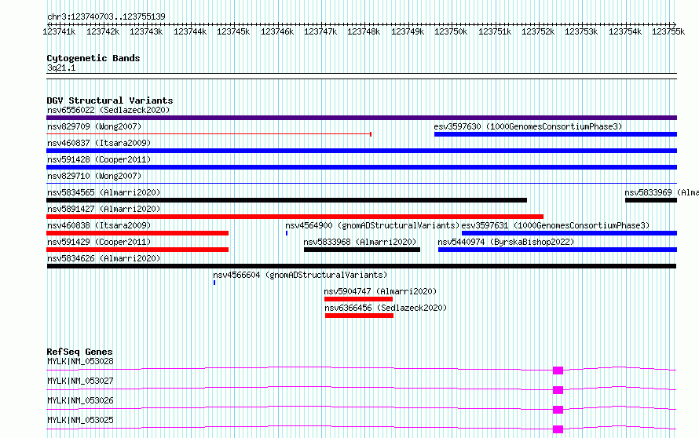Click the black nsv5833968 variant bar

click(x=362, y=250)
